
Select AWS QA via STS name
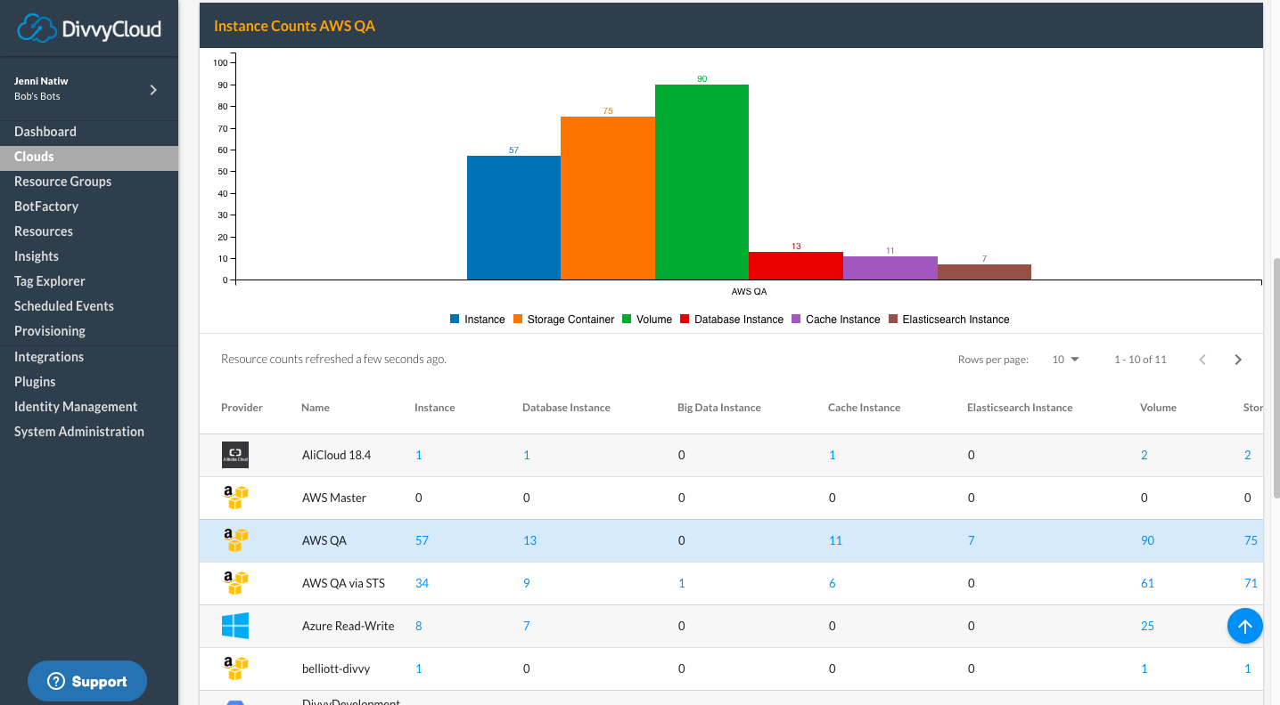coord(344,583)
